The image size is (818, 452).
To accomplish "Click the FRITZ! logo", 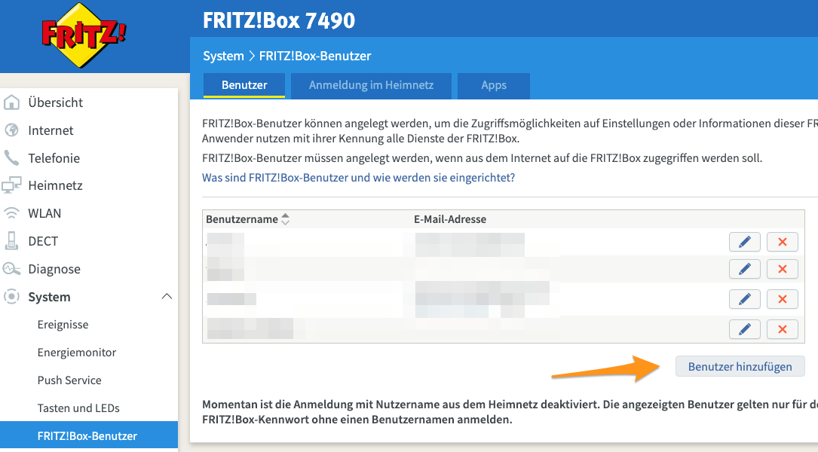I will (x=84, y=35).
